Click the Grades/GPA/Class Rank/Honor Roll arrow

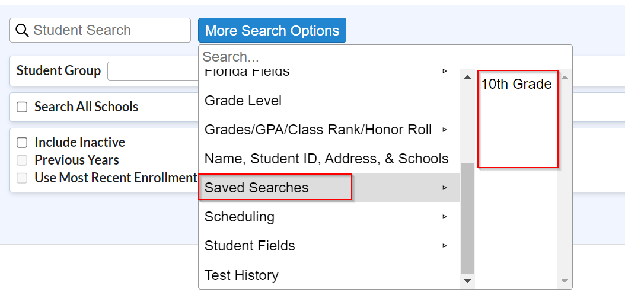[445, 130]
